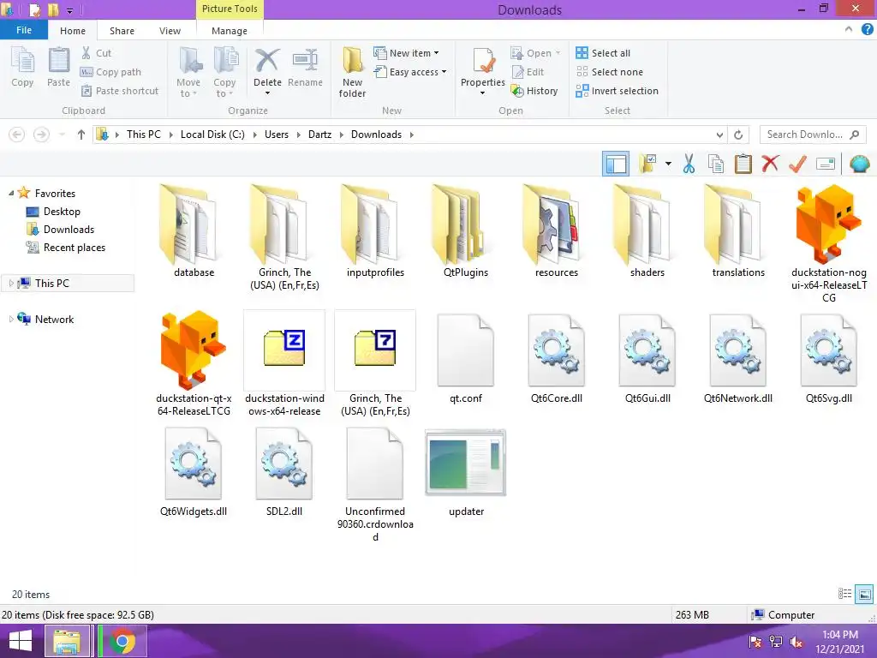Click Select all button
Image resolution: width=877 pixels, height=658 pixels.
tap(603, 53)
